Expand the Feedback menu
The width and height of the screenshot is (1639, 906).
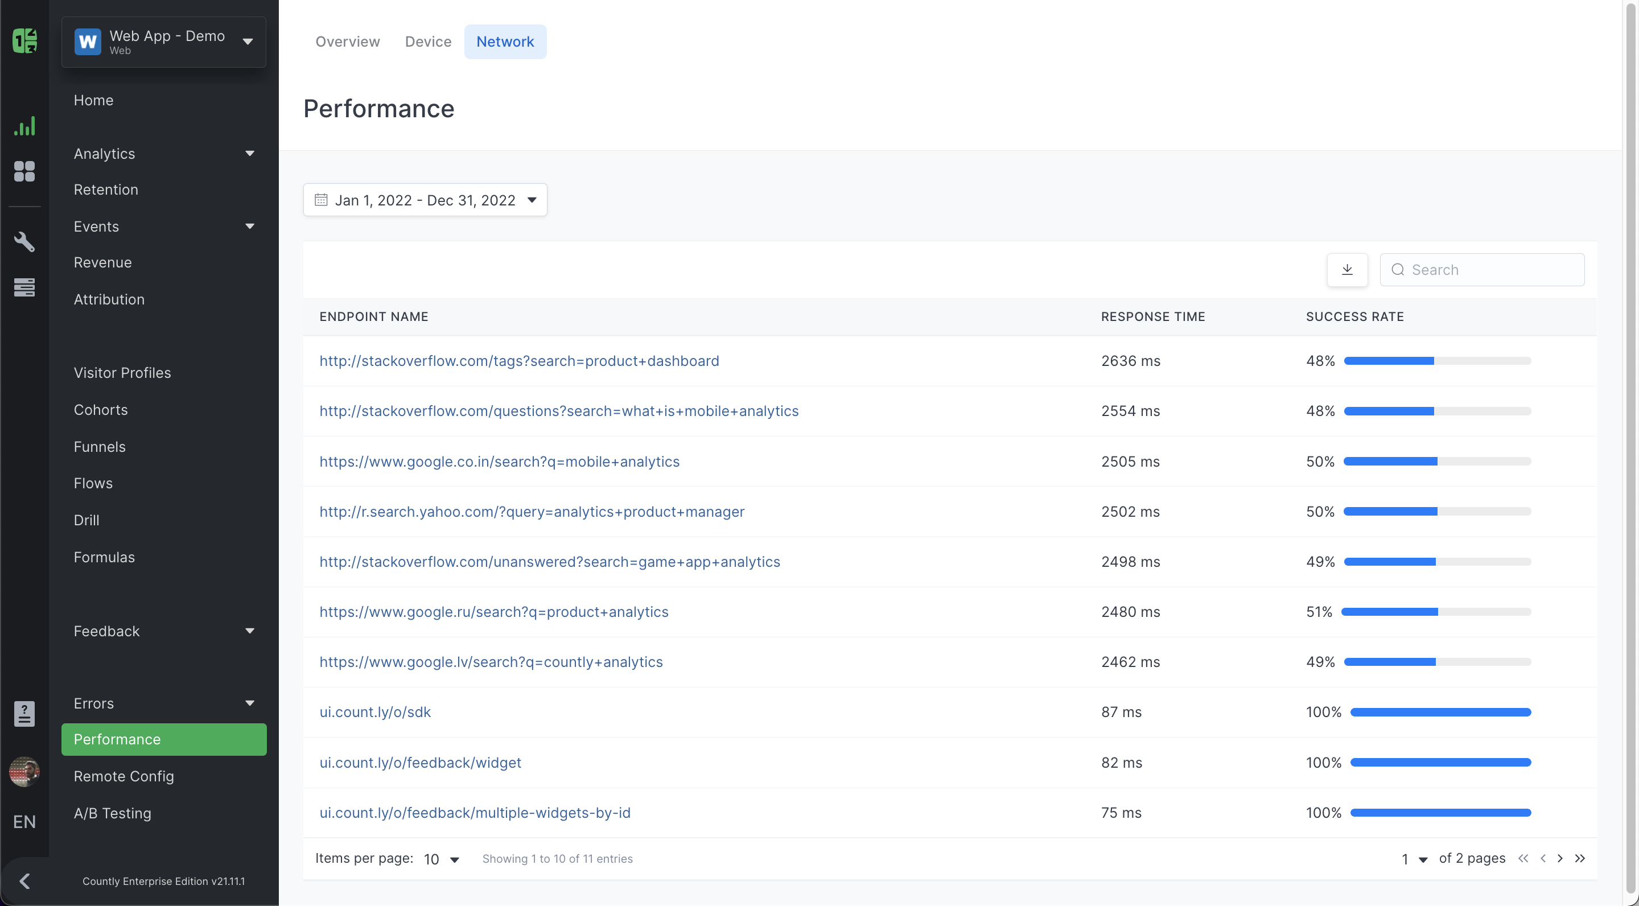163,631
